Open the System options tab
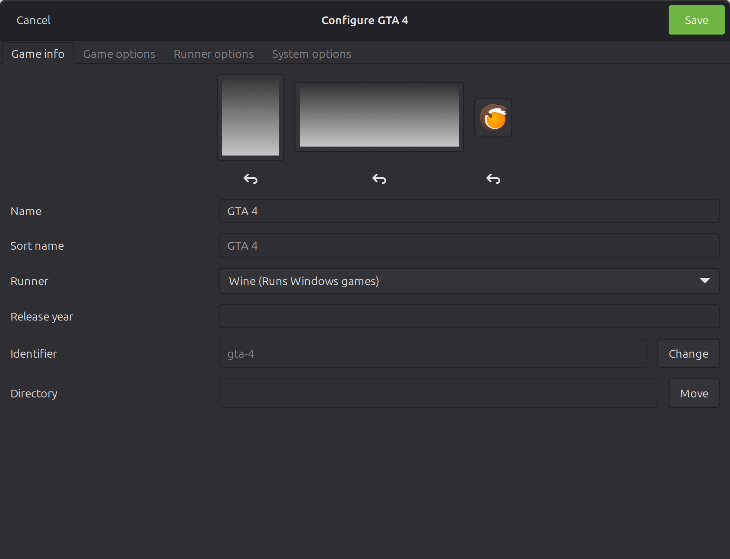 pos(312,54)
